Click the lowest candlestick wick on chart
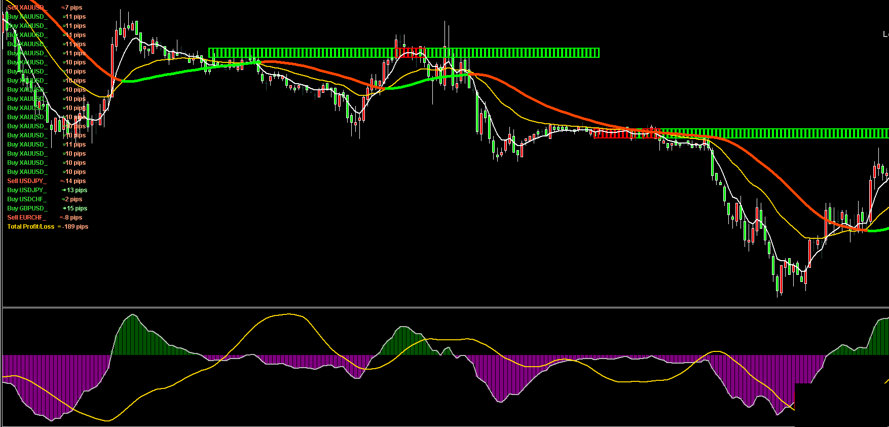The height and width of the screenshot is (427, 889). click(x=777, y=294)
